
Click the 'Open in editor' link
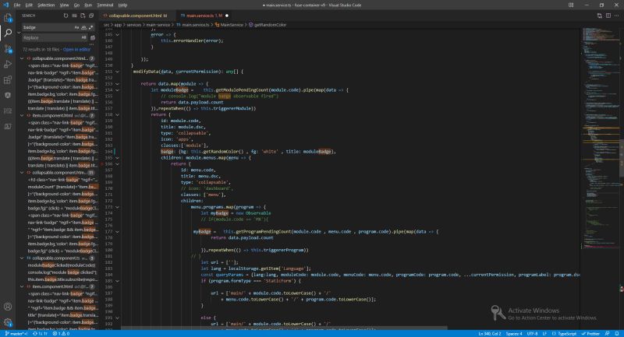(76, 50)
